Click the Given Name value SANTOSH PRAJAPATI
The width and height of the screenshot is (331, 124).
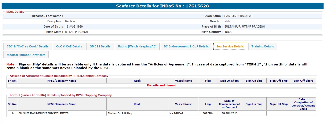pos(239,16)
